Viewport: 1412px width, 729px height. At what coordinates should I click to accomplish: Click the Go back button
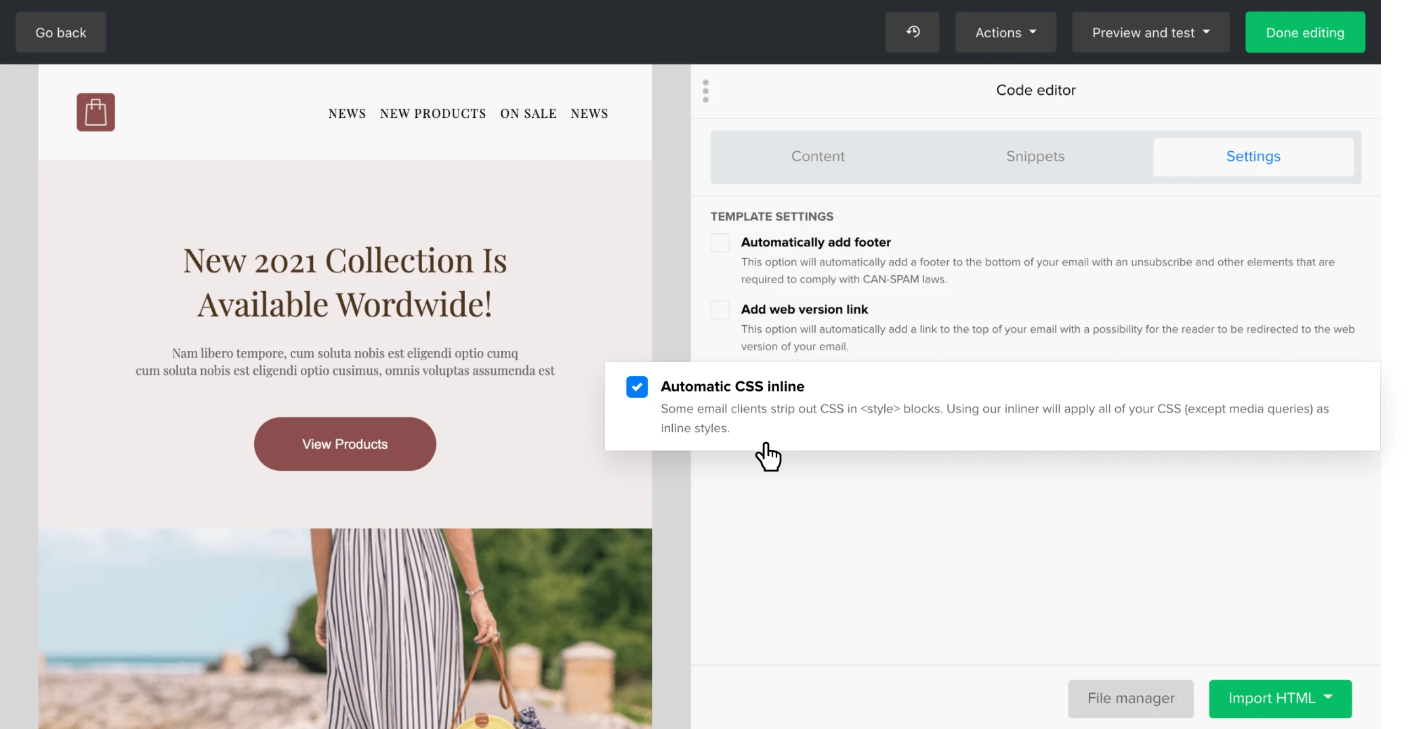click(61, 33)
